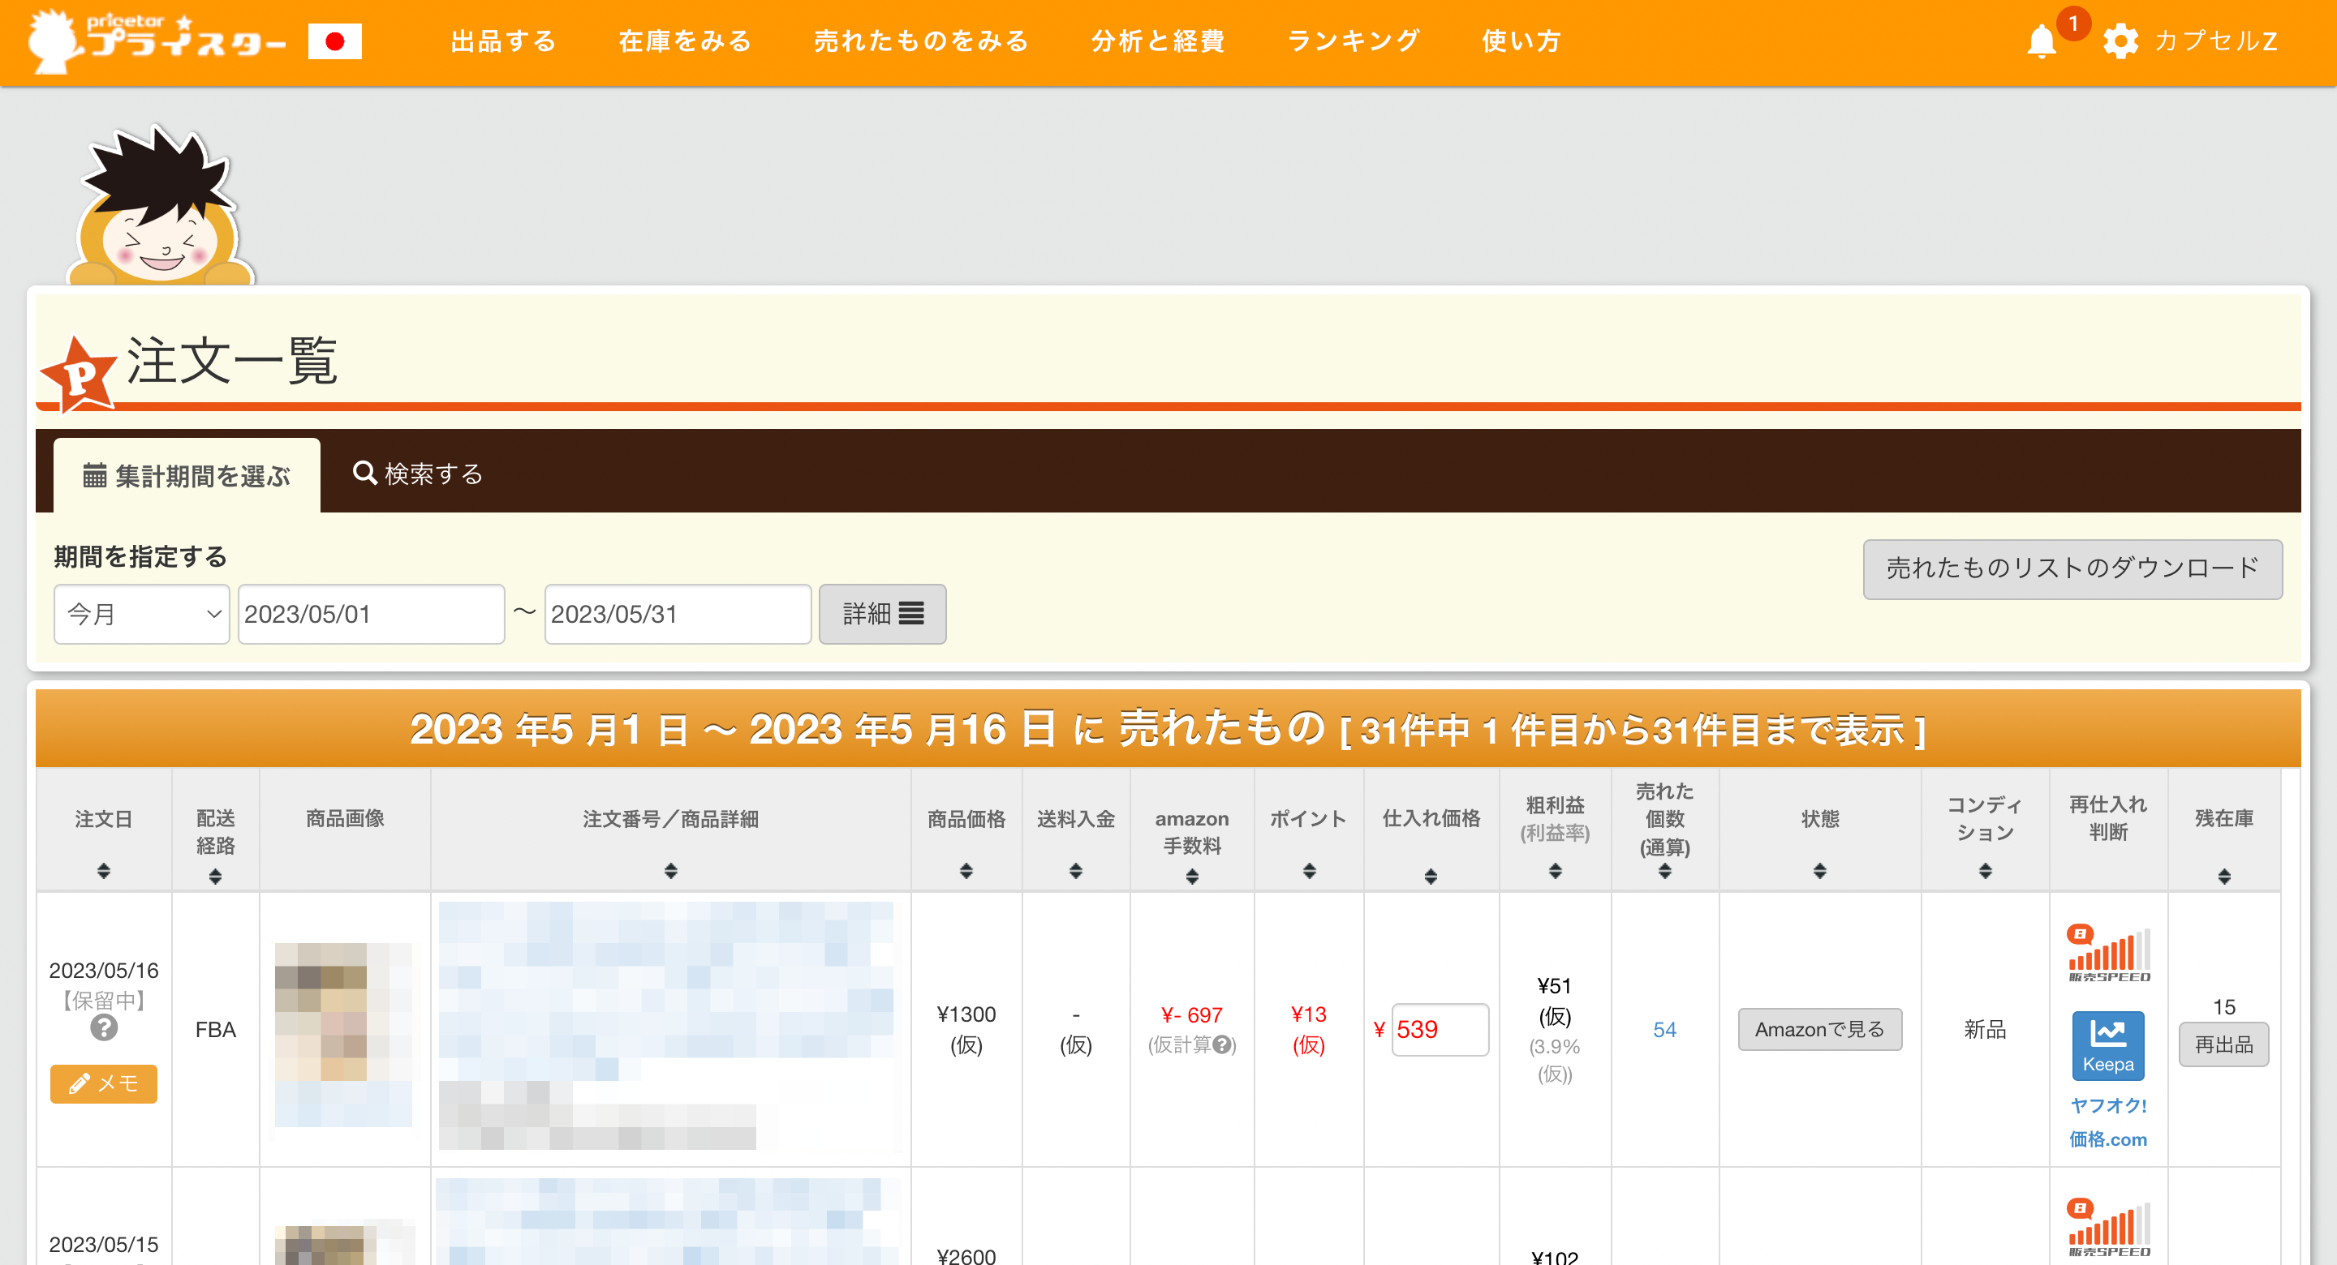This screenshot has width=2337, height=1265.
Task: Click start date field 2023/05/01
Action: coord(371,614)
